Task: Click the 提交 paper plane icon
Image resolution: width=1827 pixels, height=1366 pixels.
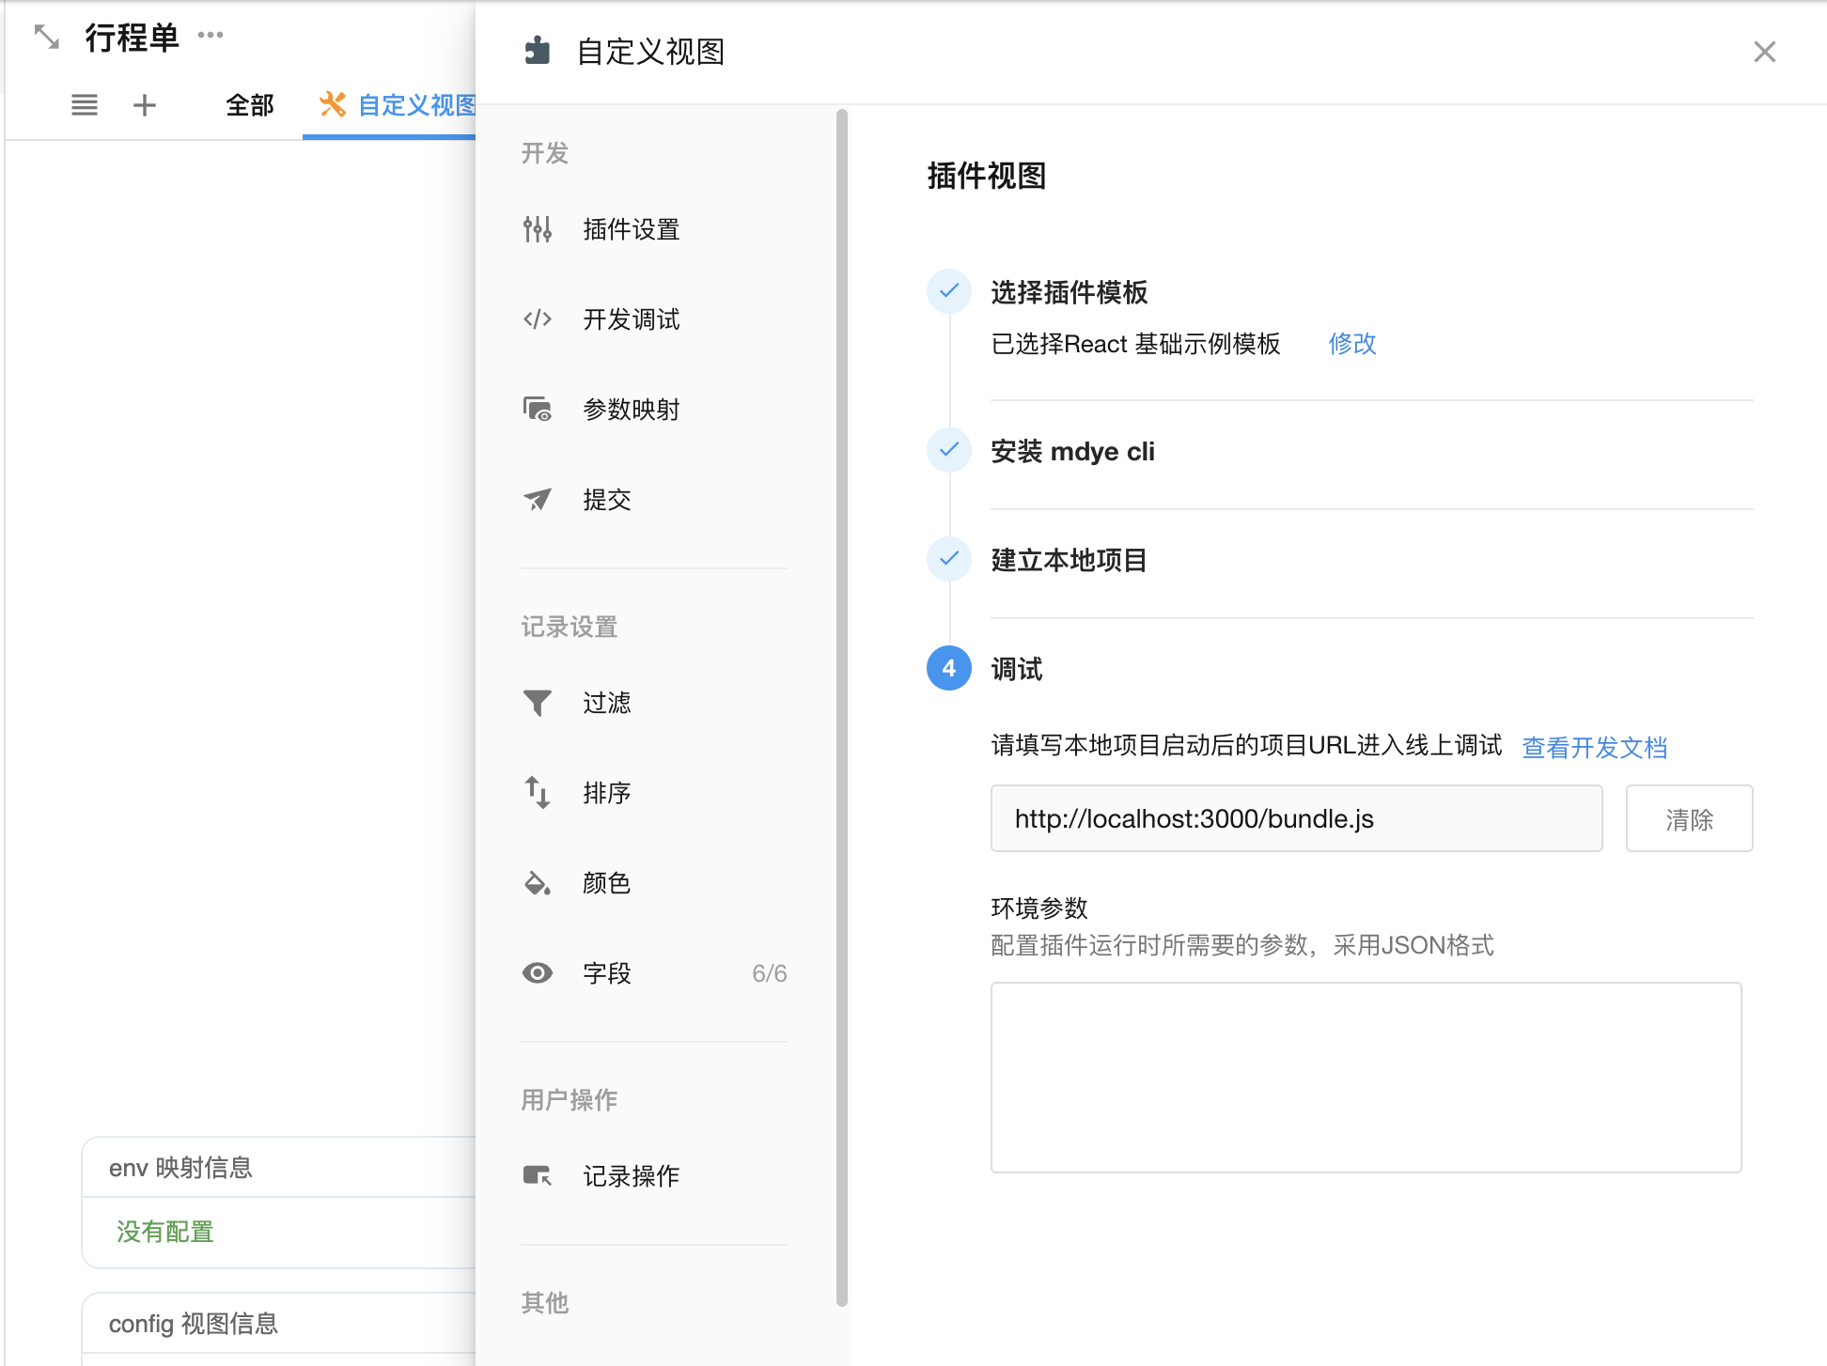Action: coord(538,500)
